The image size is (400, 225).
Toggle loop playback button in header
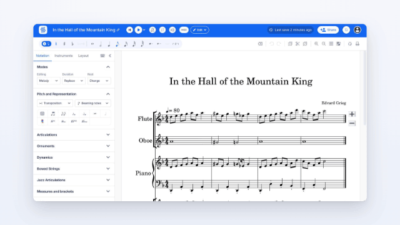(x=162, y=30)
